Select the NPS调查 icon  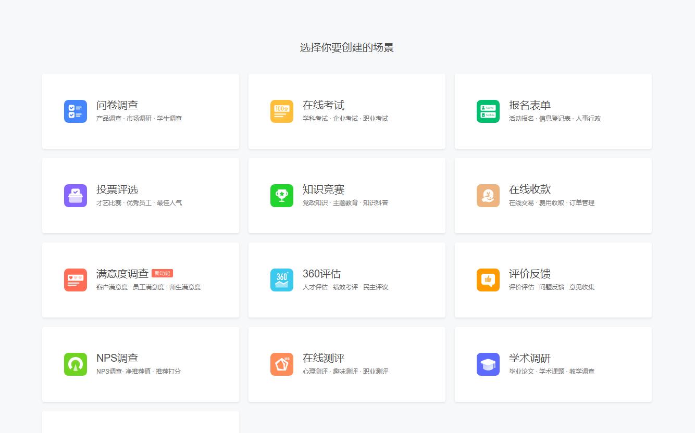[75, 364]
